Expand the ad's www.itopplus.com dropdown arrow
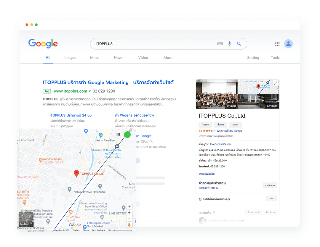The height and width of the screenshot is (247, 320). pos(90,91)
